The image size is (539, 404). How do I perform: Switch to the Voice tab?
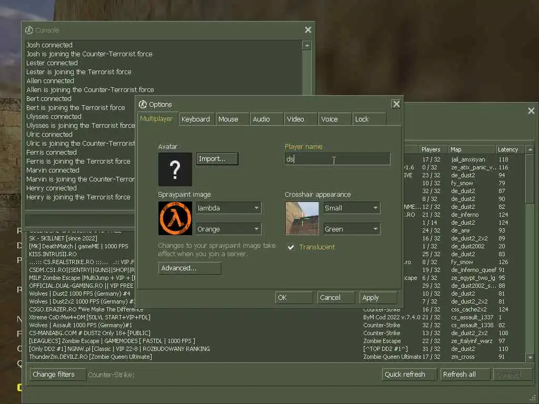click(334, 119)
